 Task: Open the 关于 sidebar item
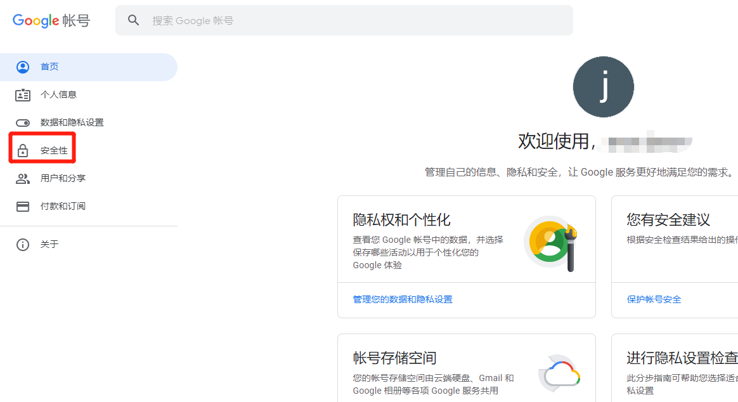89,244
